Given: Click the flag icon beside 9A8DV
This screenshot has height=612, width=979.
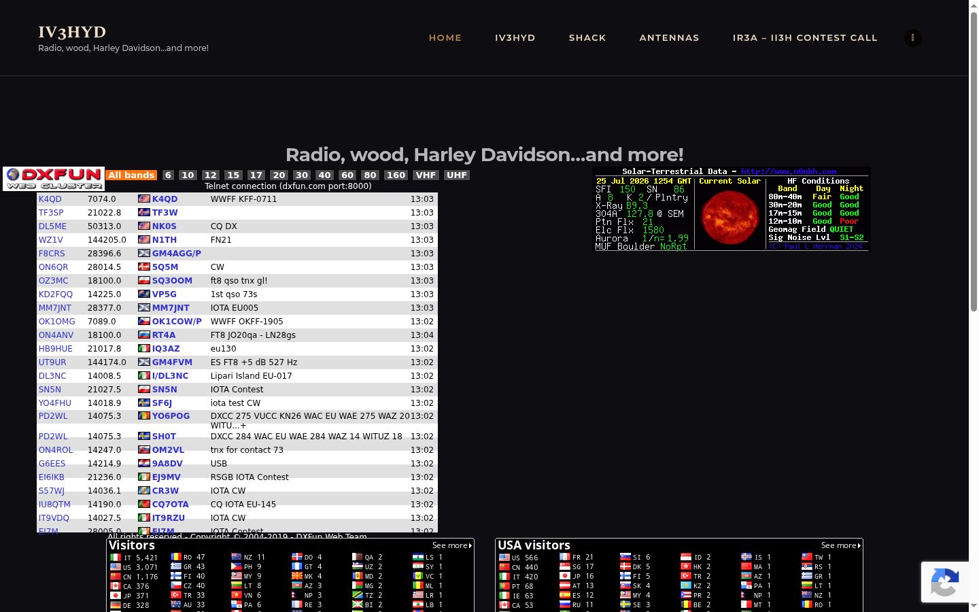Looking at the screenshot, I should [x=143, y=464].
